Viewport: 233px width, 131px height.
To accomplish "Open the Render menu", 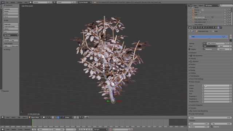I will tap(13, 3).
